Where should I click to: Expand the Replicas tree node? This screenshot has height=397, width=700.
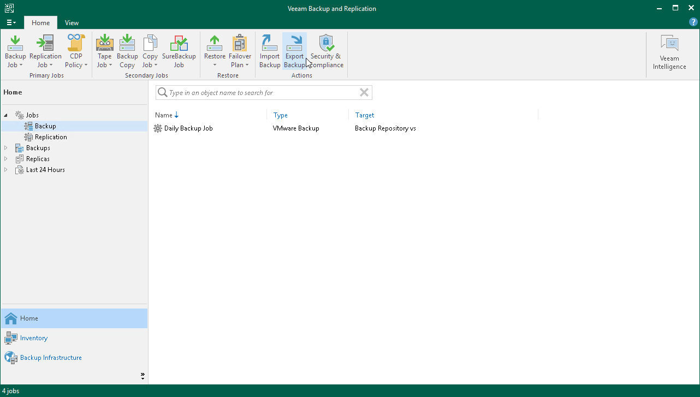click(x=6, y=159)
